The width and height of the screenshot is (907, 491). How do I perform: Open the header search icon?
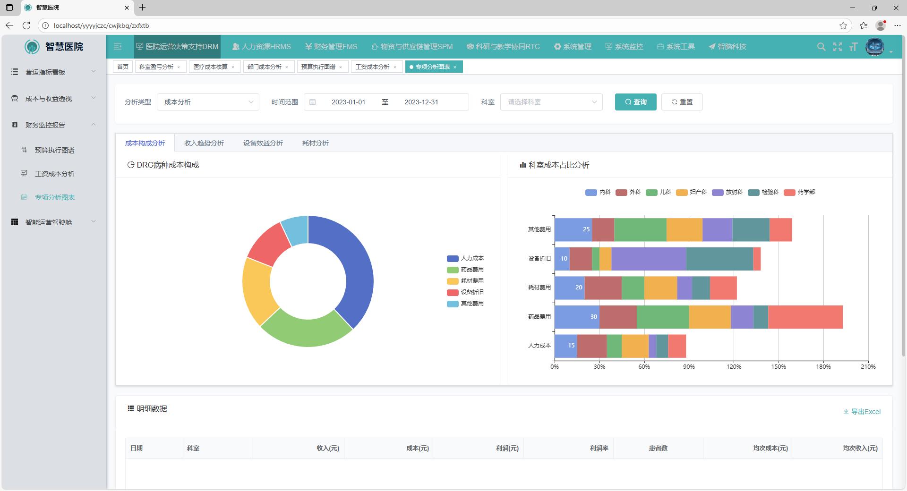(x=821, y=47)
